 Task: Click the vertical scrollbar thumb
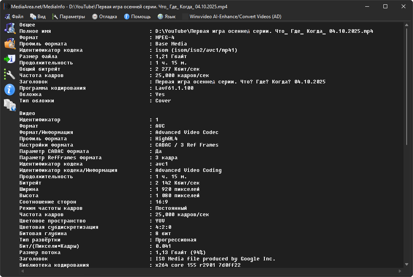click(x=407, y=87)
